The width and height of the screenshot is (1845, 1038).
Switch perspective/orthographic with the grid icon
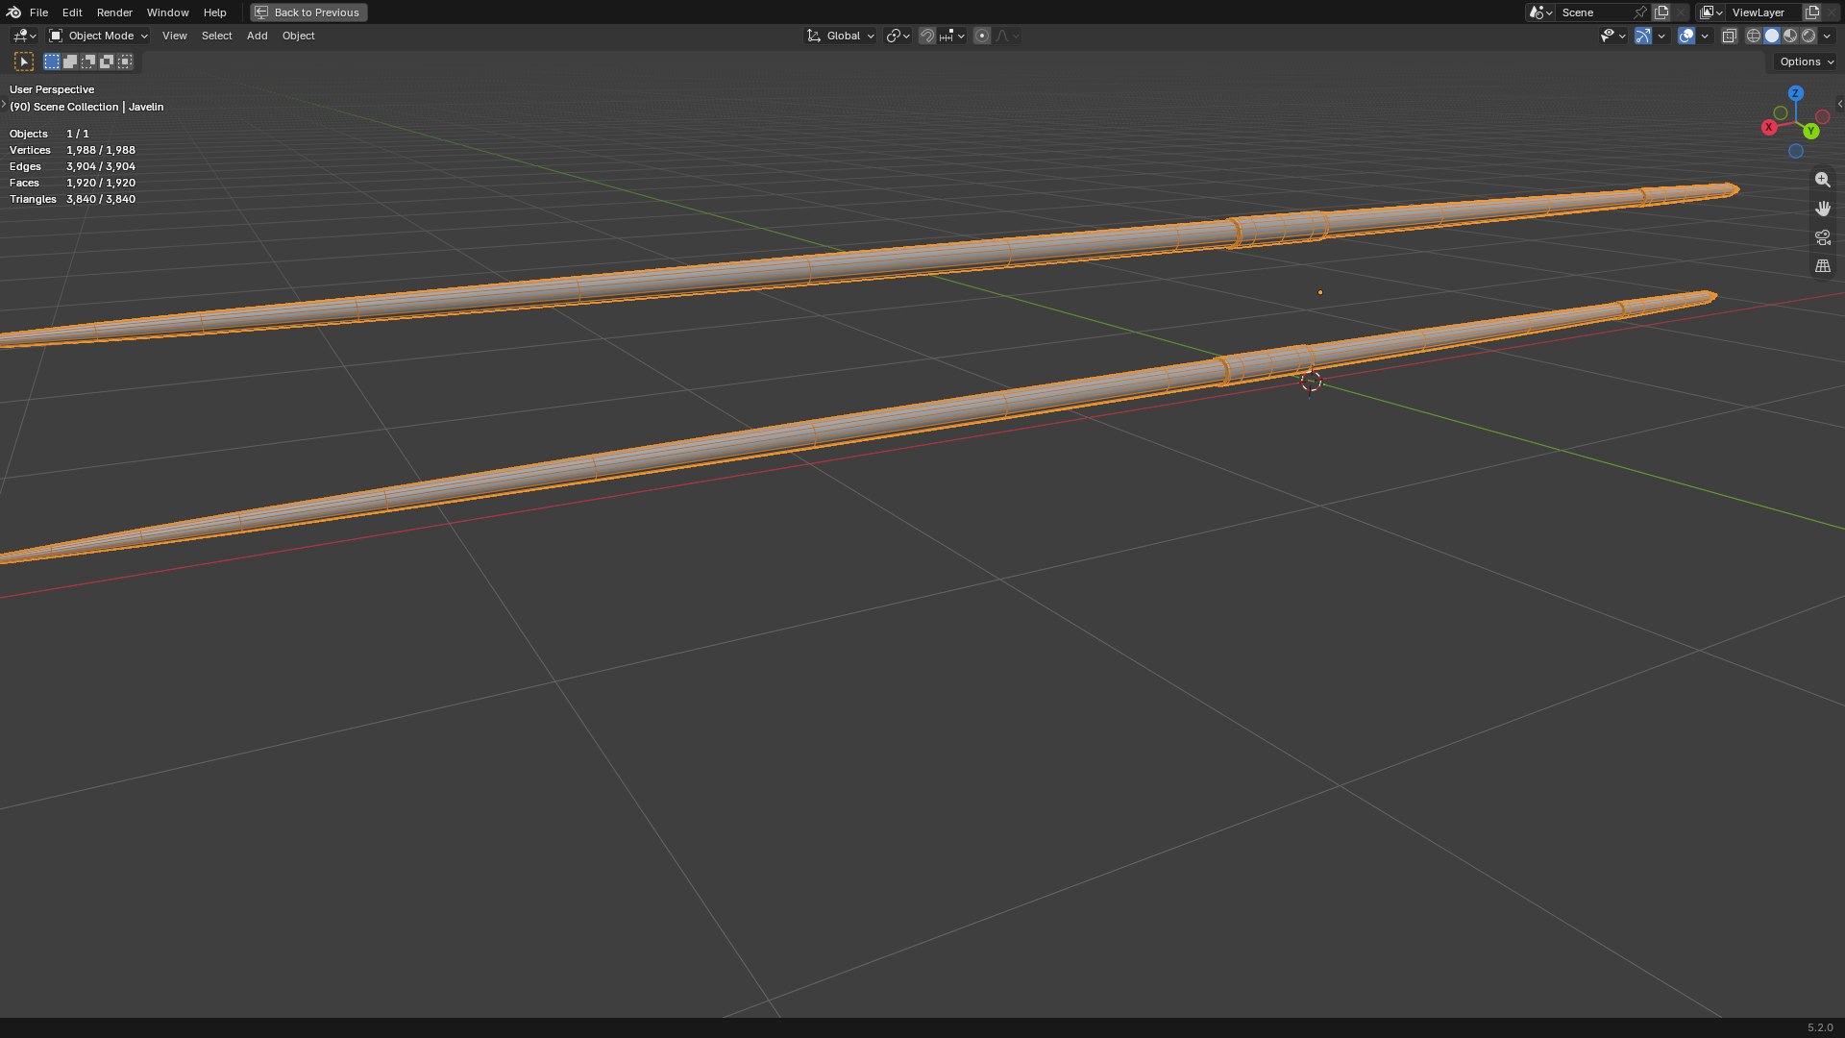[x=1822, y=266]
